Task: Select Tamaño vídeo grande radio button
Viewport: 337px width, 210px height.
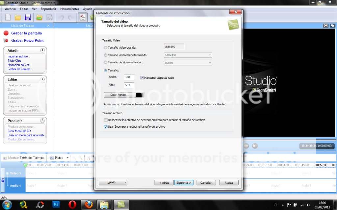Action: [106, 47]
